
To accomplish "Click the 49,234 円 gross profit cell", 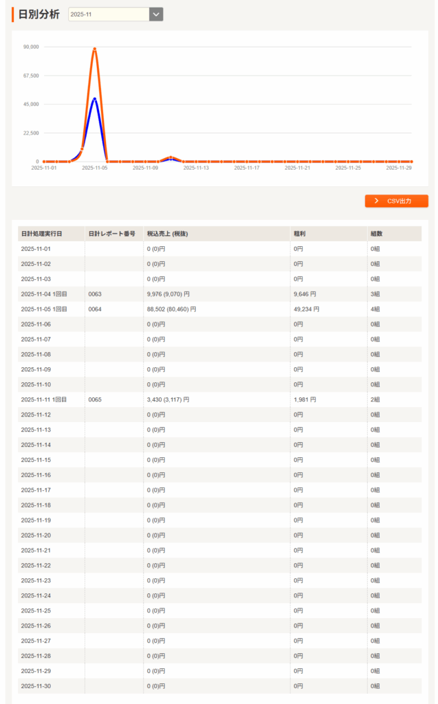I will pyautogui.click(x=306, y=309).
